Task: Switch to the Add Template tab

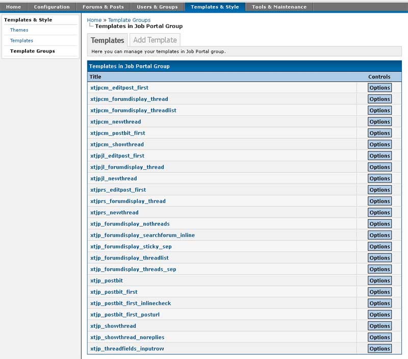Action: point(155,40)
